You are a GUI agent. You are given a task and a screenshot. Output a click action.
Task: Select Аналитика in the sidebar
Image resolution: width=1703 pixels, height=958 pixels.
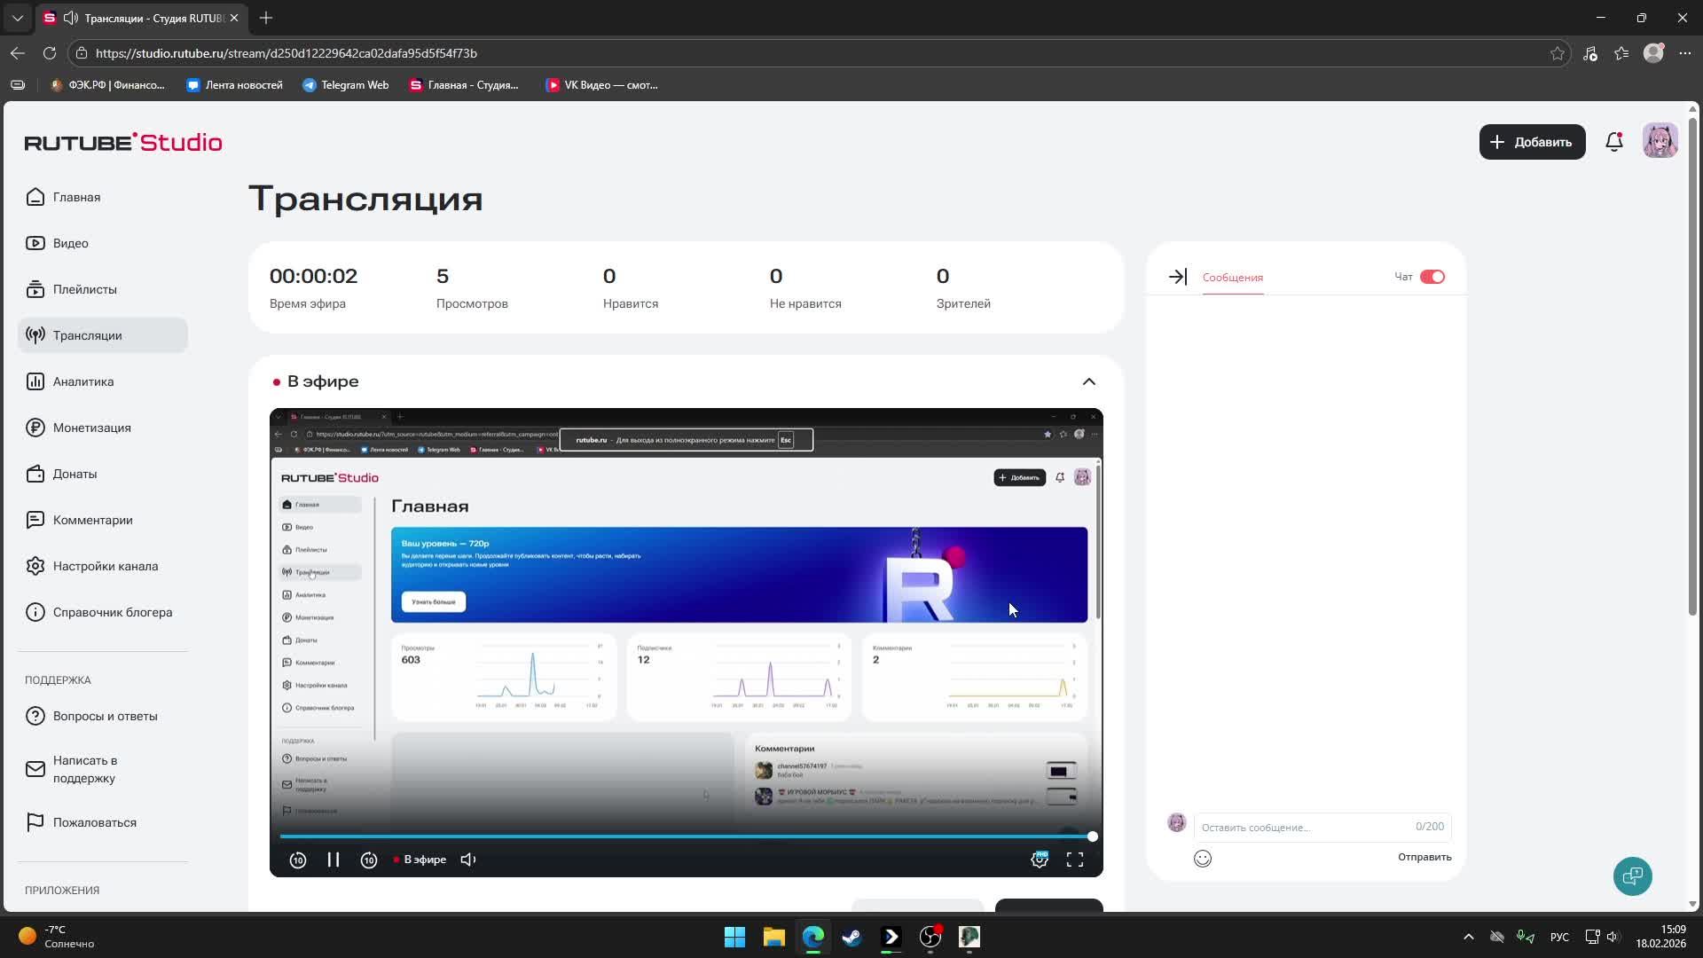(82, 381)
